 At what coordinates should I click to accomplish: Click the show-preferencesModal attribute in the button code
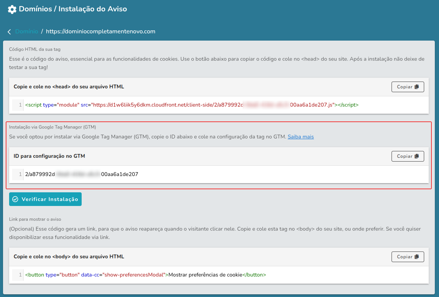click(134, 275)
